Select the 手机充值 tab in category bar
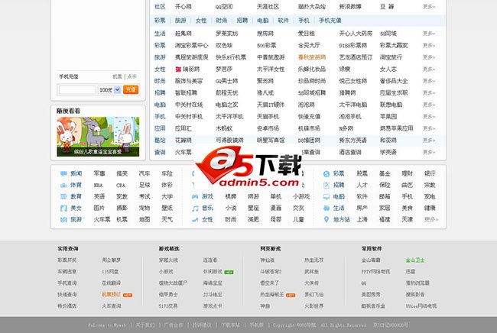This screenshot has height=333, width=497. (330, 21)
